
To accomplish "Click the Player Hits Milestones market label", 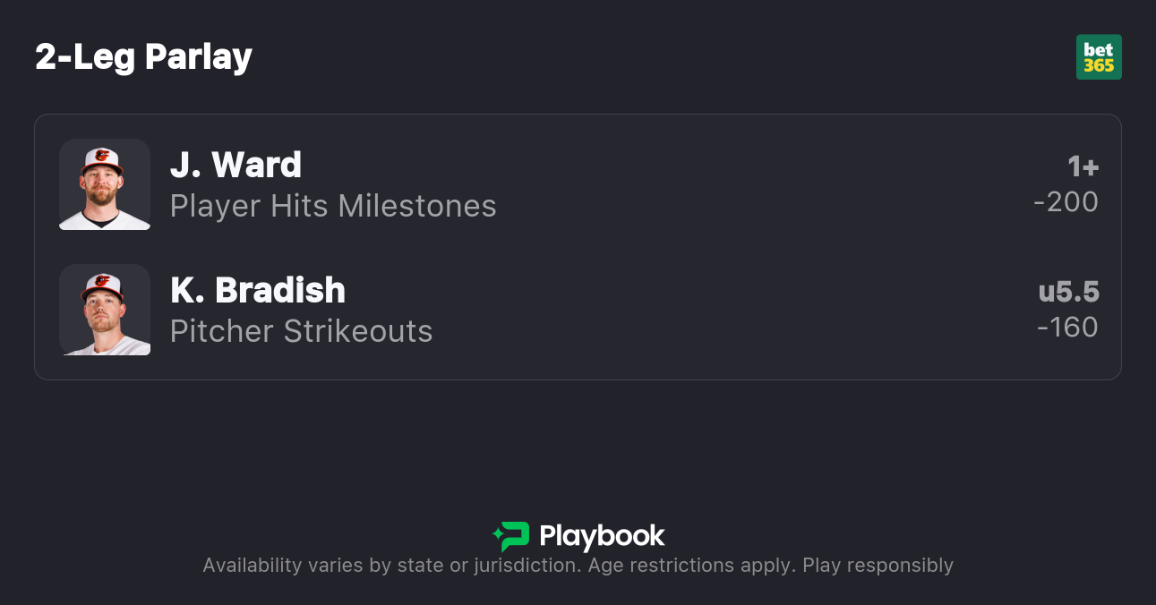I will click(333, 206).
